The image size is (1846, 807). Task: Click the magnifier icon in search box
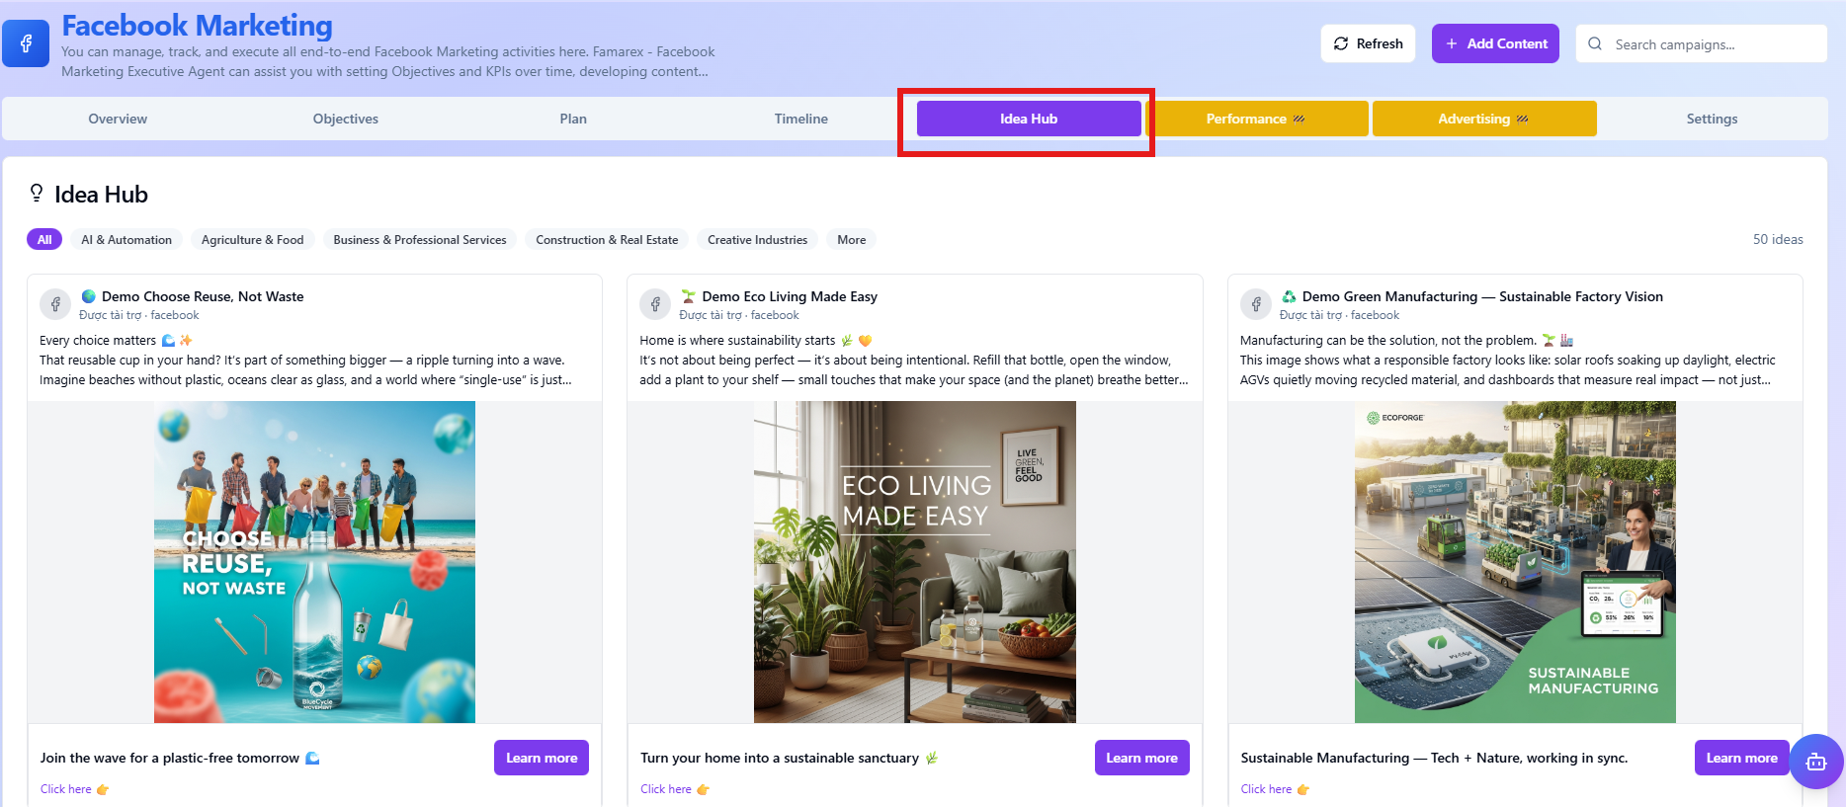click(x=1594, y=44)
